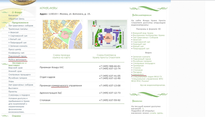
Task: Select Патриарший зал in left sidebar
Action: (x=18, y=43)
